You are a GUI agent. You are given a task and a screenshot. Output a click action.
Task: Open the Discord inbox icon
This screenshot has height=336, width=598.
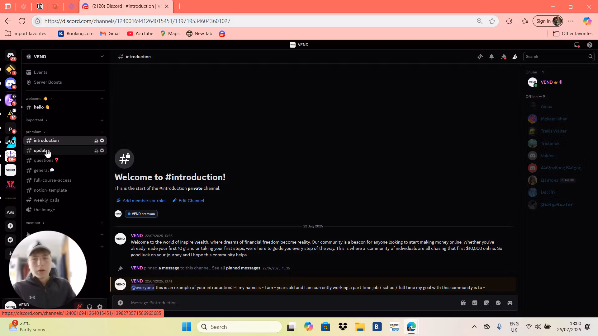(x=577, y=45)
